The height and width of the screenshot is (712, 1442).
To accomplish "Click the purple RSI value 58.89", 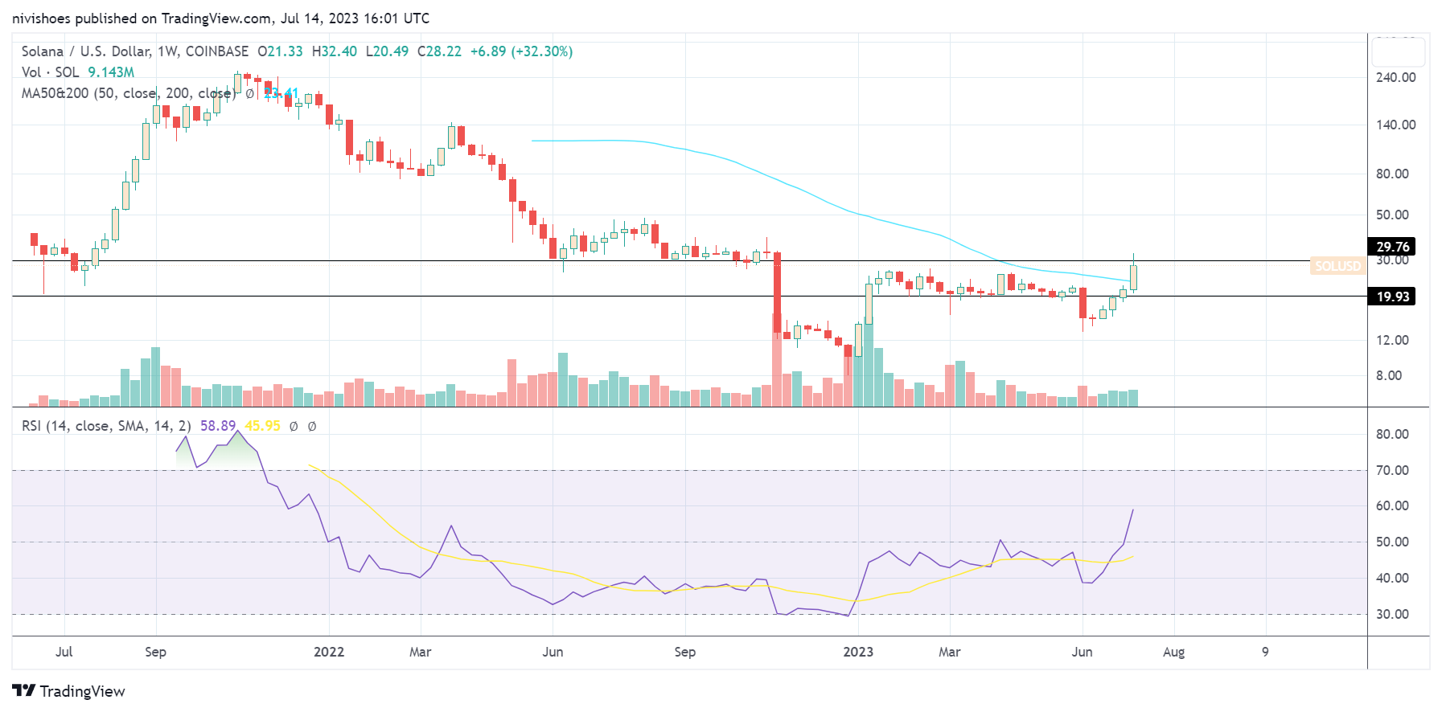I will click(218, 426).
